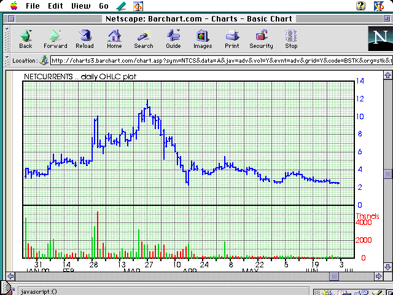Reload the Barchart page
Image resolution: width=393 pixels, height=295 pixels.
(85, 39)
